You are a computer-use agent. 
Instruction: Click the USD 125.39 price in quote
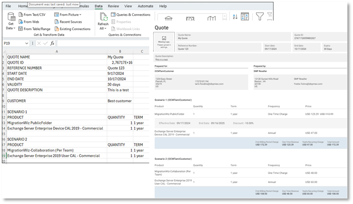312,114
